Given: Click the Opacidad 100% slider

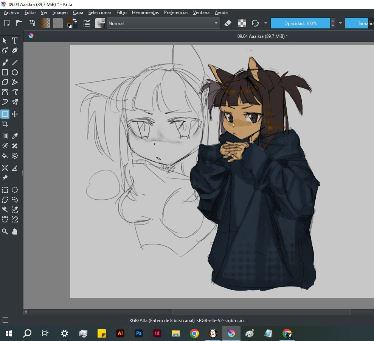Looking at the screenshot, I should pyautogui.click(x=300, y=23).
